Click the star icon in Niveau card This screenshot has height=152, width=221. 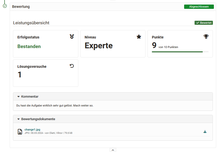pyautogui.click(x=139, y=37)
